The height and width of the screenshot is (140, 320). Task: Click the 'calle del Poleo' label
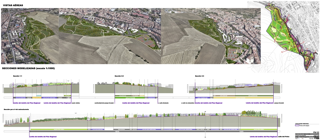click(x=284, y=137)
